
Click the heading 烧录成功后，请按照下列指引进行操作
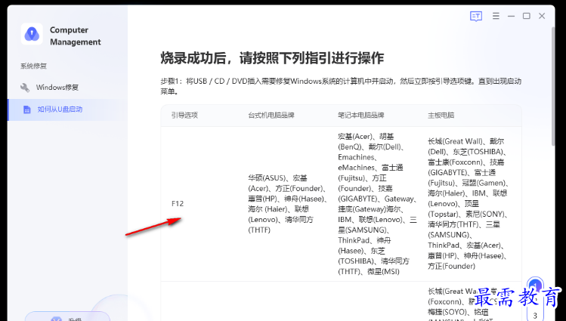point(272,58)
